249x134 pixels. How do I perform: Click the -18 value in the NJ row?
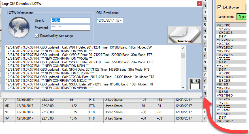coord(159,112)
